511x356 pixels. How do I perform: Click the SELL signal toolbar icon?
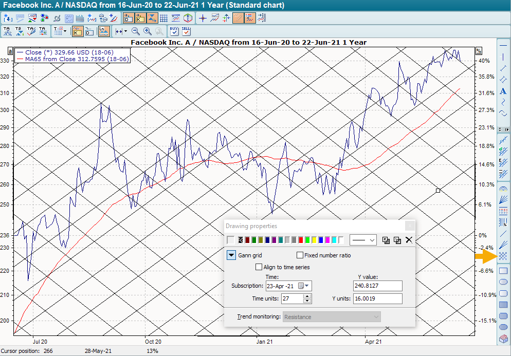click(186, 31)
